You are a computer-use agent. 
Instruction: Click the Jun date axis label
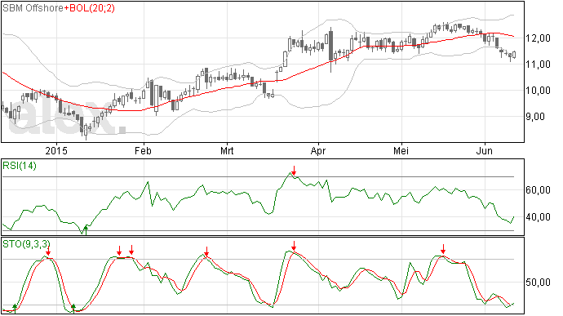[485, 150]
